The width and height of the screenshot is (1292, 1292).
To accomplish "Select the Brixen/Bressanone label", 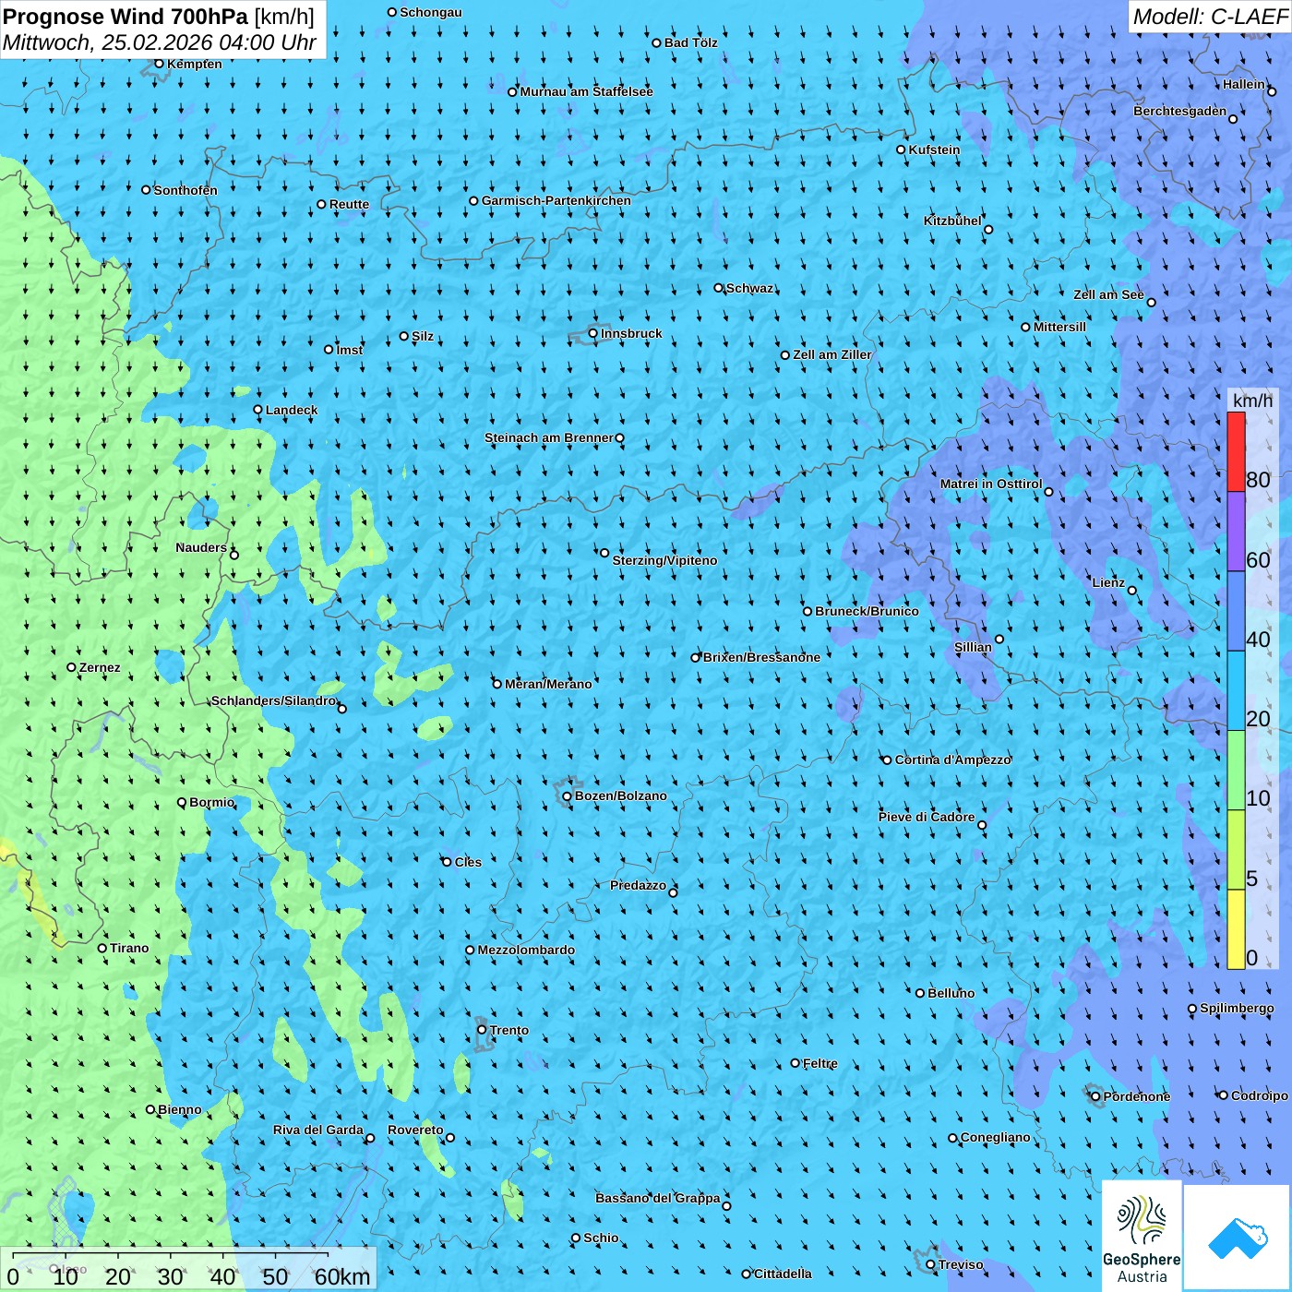I will click(761, 657).
